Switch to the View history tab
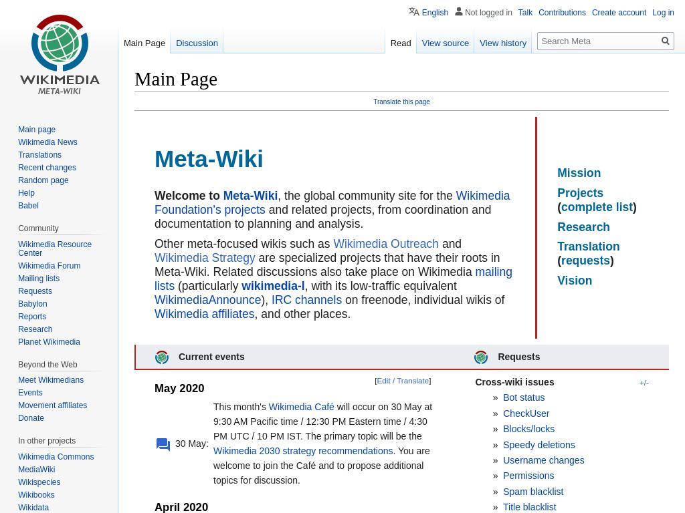The height and width of the screenshot is (513, 685). point(502,43)
